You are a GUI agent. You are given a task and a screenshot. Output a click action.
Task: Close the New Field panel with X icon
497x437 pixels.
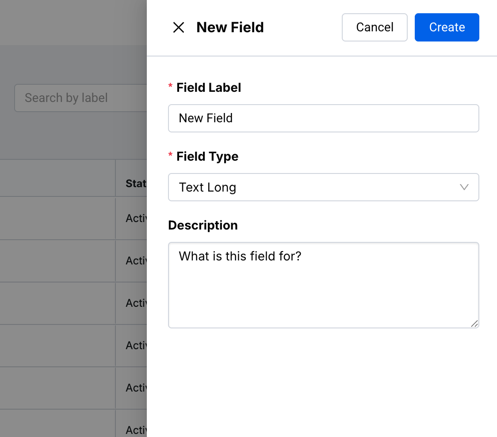pos(178,28)
